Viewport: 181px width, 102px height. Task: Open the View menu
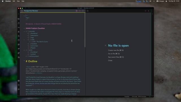pyautogui.click(x=18, y=1)
